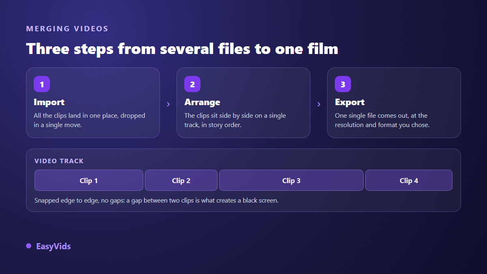Click the step 3 number badge
The image size is (487, 274).
click(343, 84)
